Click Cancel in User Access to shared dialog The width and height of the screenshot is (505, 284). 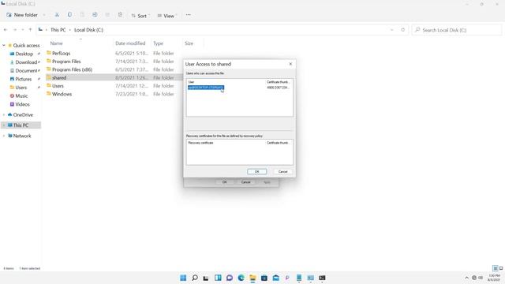coord(282,172)
